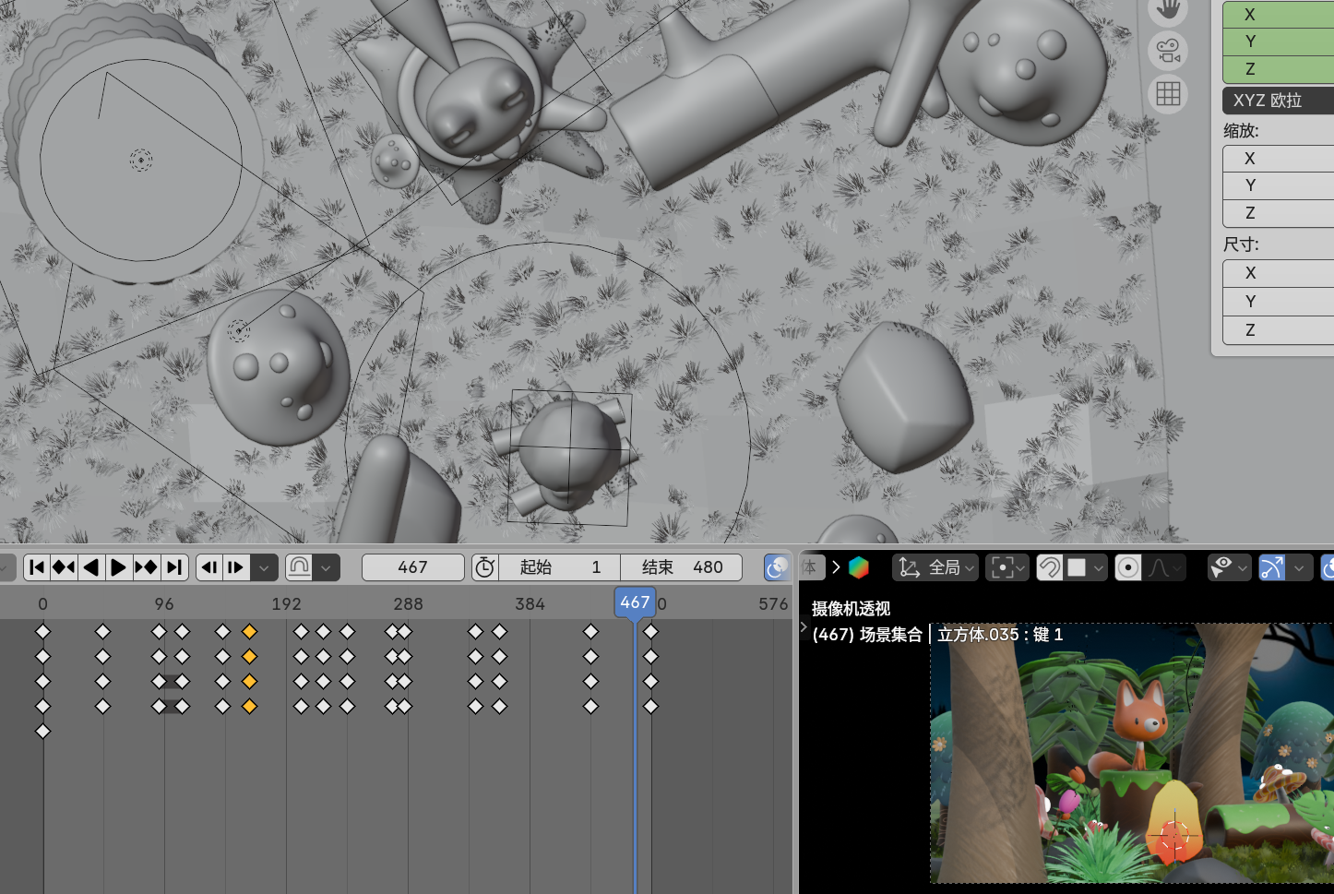This screenshot has width=1334, height=894.
Task: Click the green rotation Z field
Action: [x=1278, y=69]
